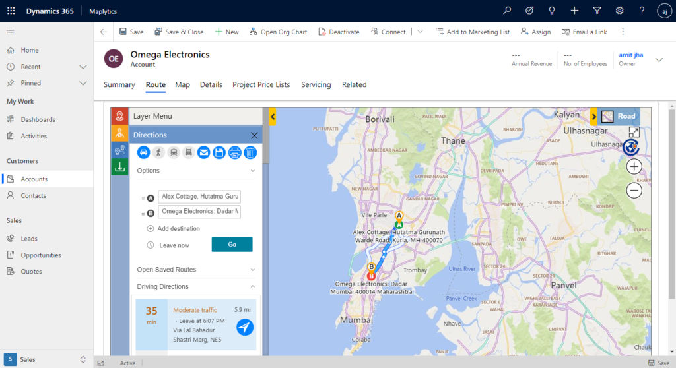Open Opportunities in the sidebar
This screenshot has height=368, width=676.
[47, 255]
